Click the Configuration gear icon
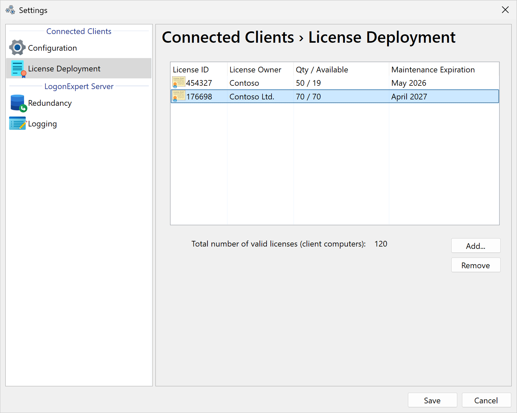Screen dimensions: 517x413 17,48
